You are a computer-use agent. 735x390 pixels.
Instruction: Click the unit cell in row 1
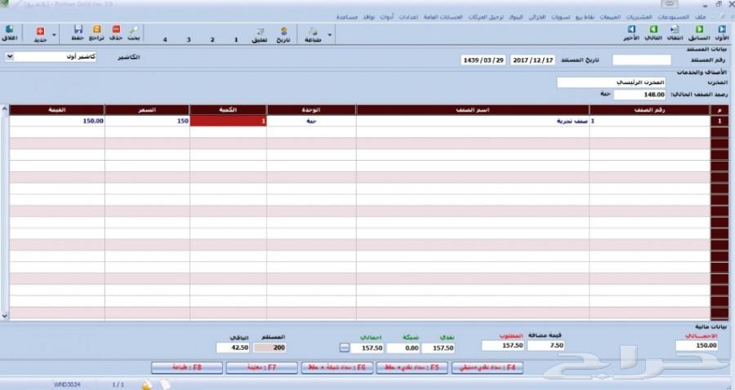(311, 121)
